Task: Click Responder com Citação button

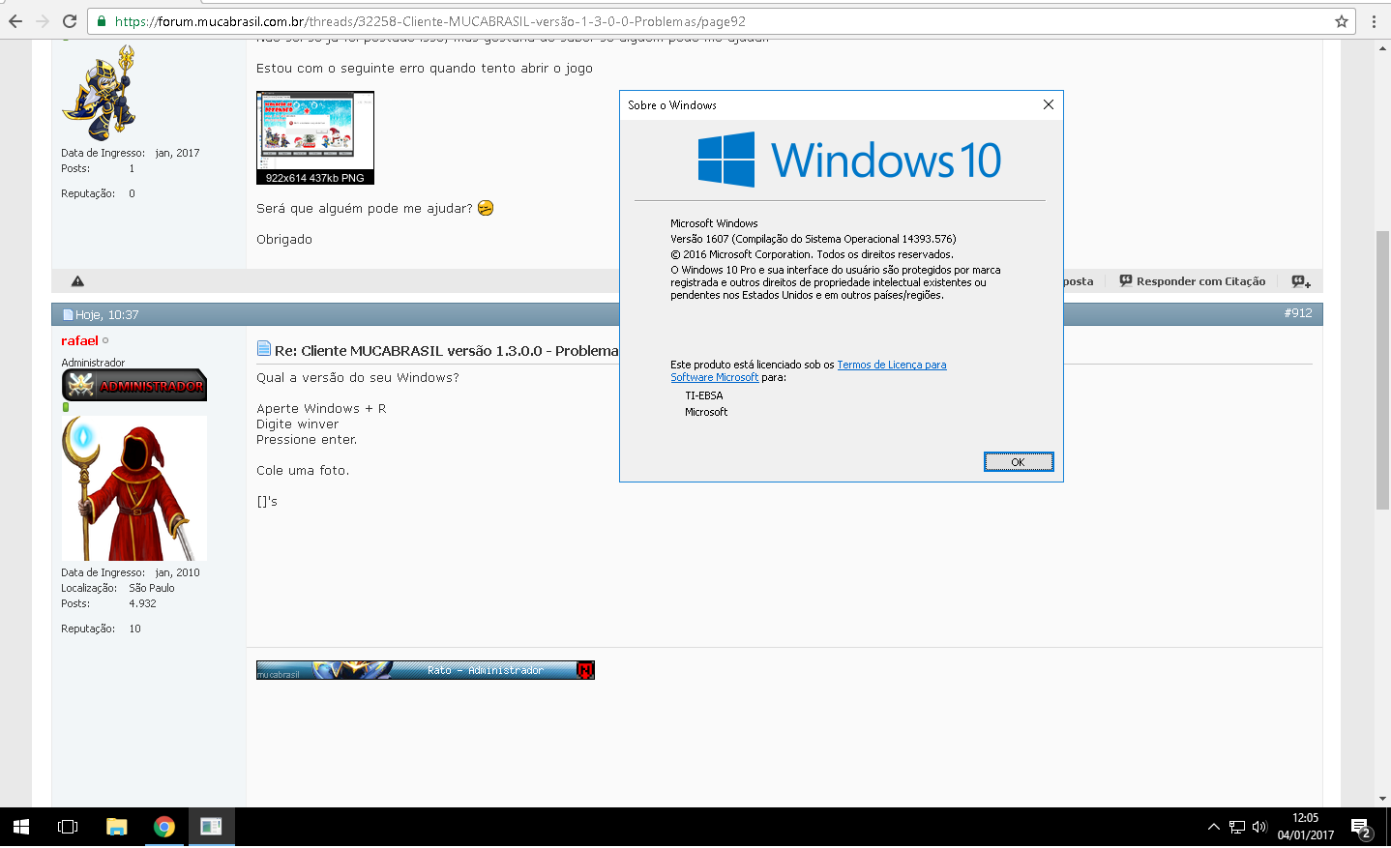Action: tap(1193, 281)
